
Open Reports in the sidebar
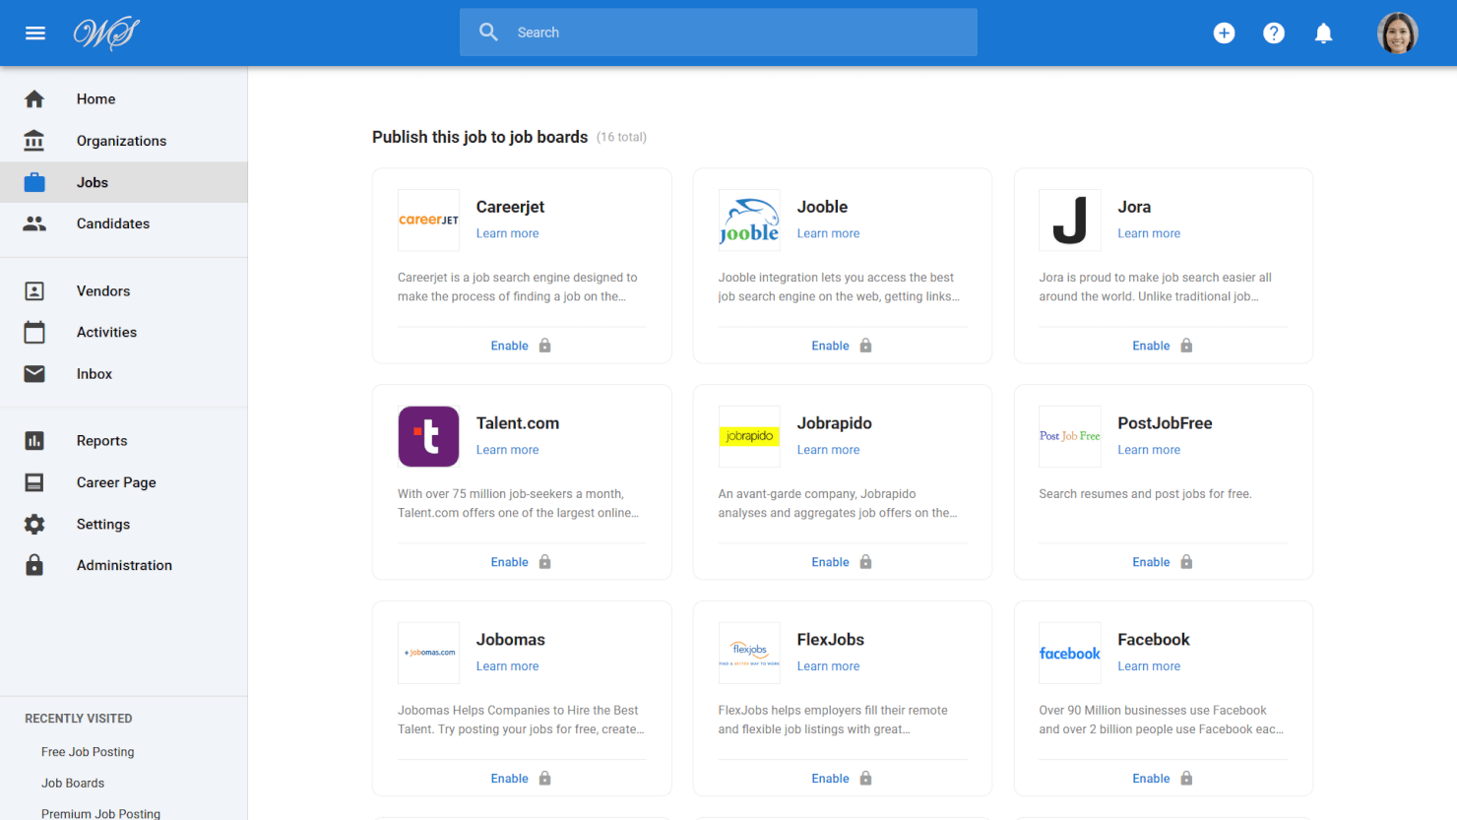pyautogui.click(x=124, y=441)
